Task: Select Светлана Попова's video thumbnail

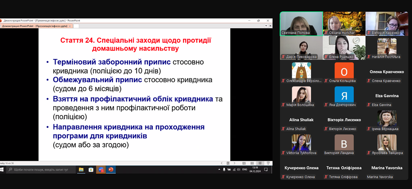Action: pos(300,23)
